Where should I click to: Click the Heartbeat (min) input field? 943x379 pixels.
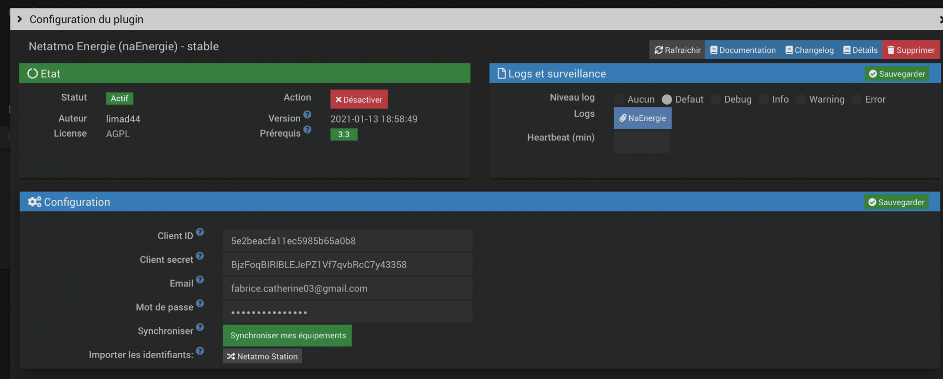click(642, 141)
